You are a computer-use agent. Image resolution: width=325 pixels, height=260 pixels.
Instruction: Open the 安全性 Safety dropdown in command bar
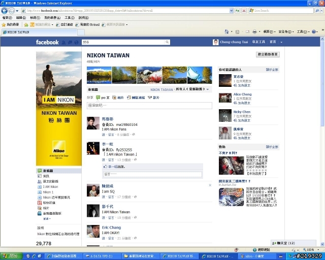(286, 31)
